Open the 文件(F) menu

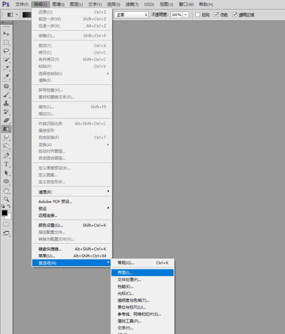(22, 4)
